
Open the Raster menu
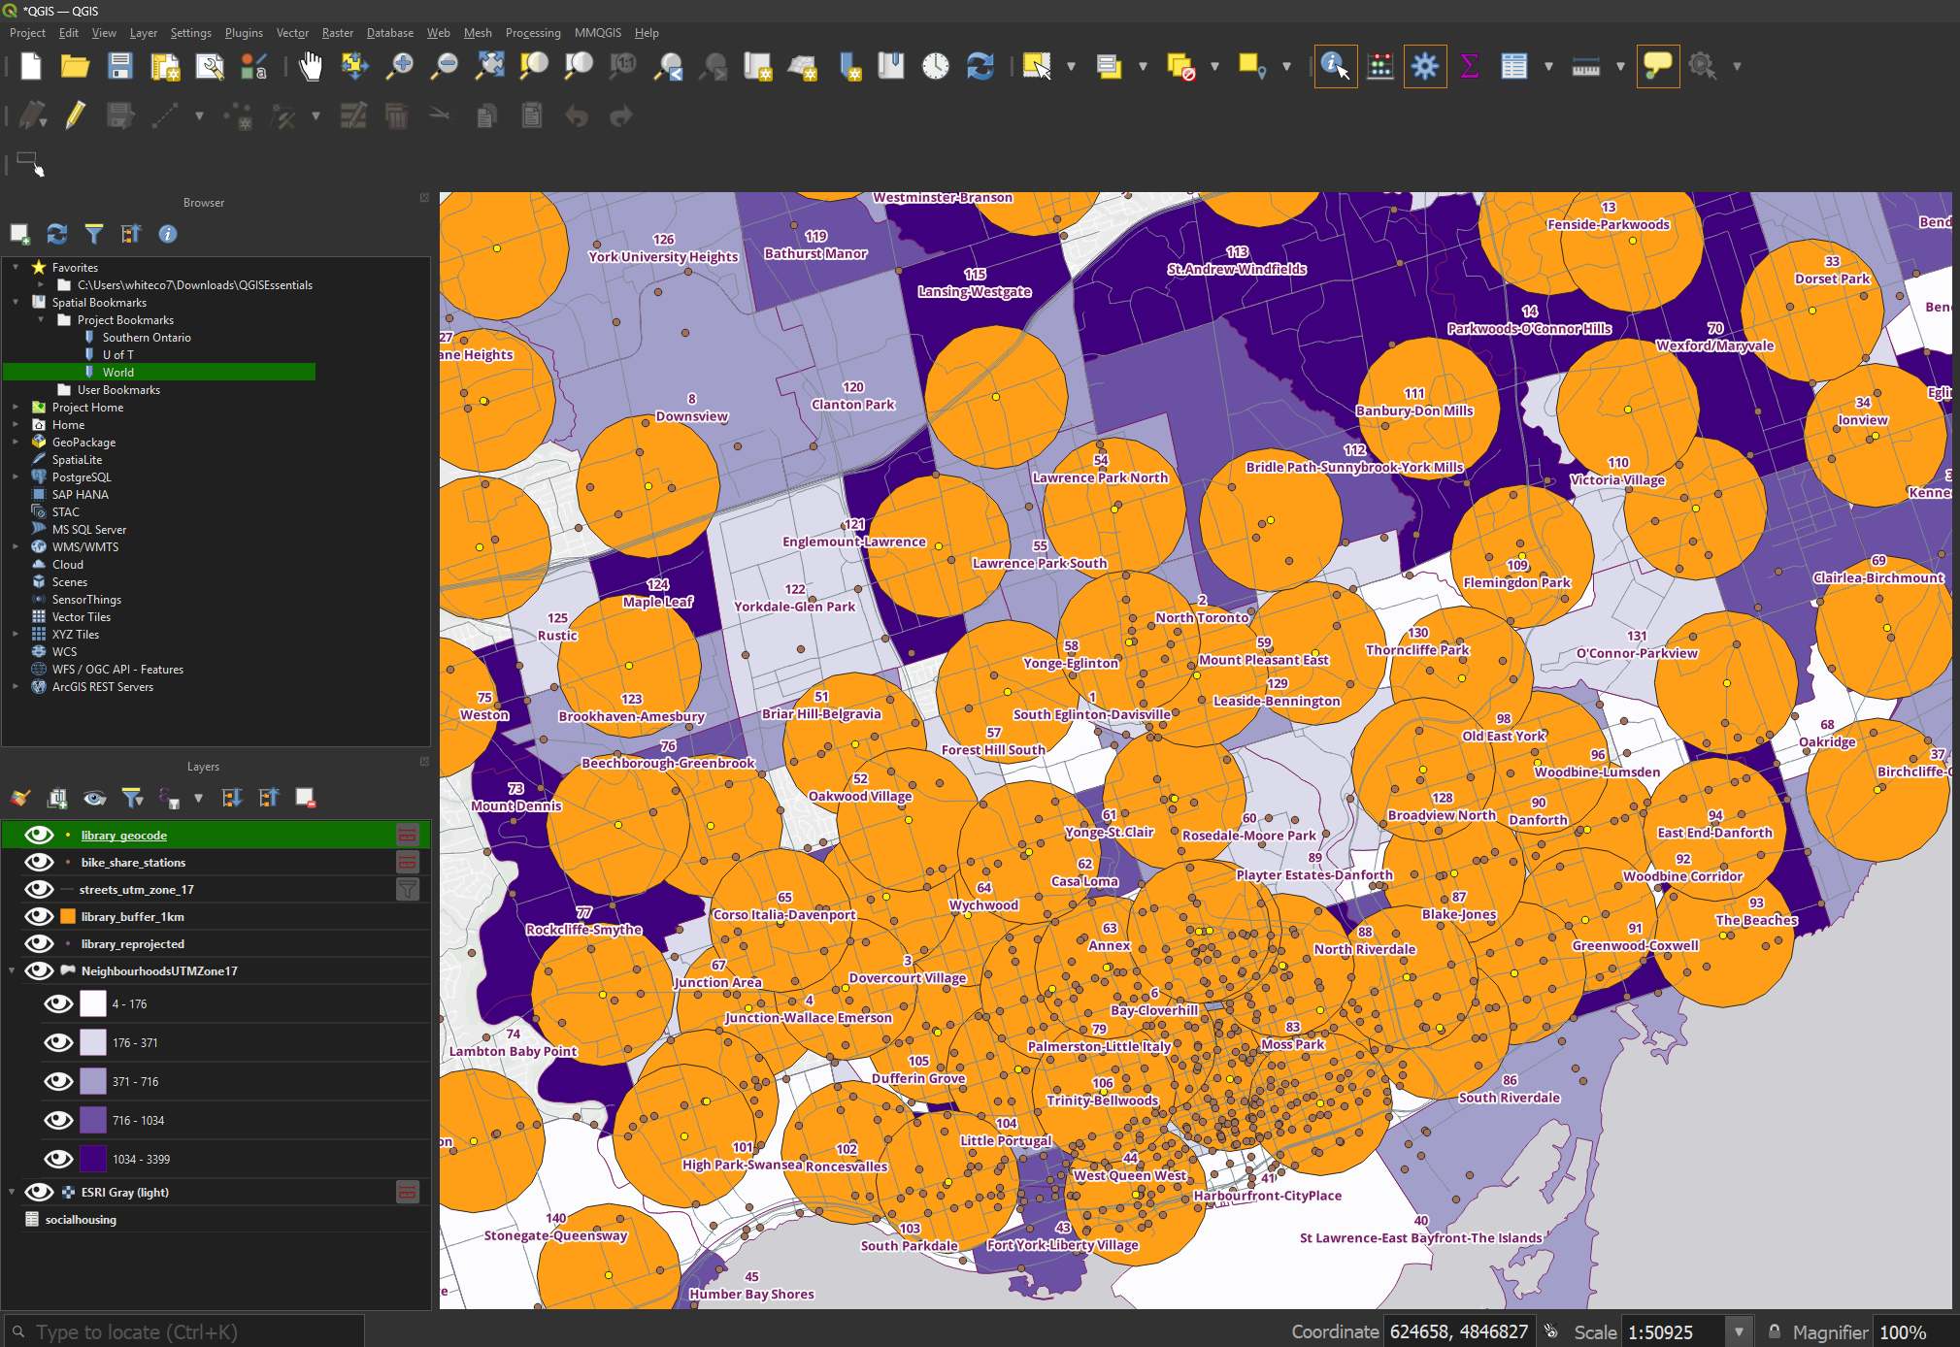338,33
